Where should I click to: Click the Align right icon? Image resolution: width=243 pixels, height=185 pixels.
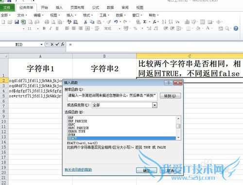tap(80, 28)
